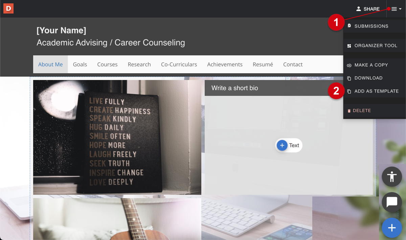Open the Contact tab
This screenshot has height=240, width=406.
pos(293,64)
